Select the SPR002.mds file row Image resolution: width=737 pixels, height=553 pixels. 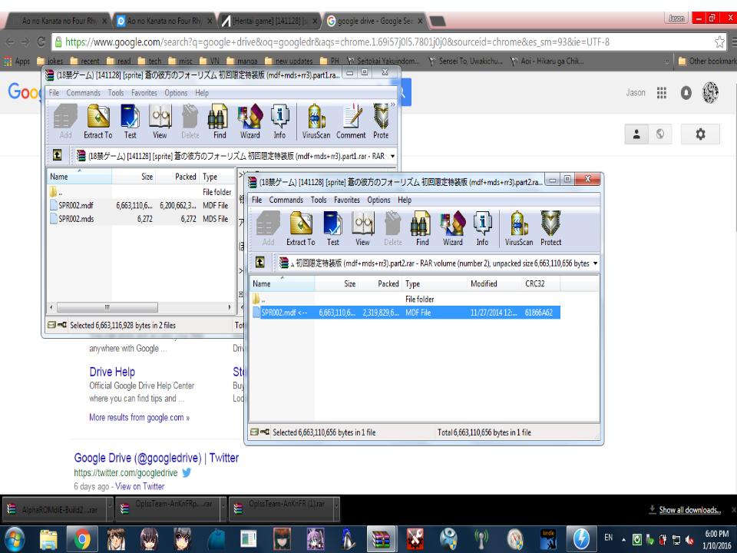coord(75,219)
